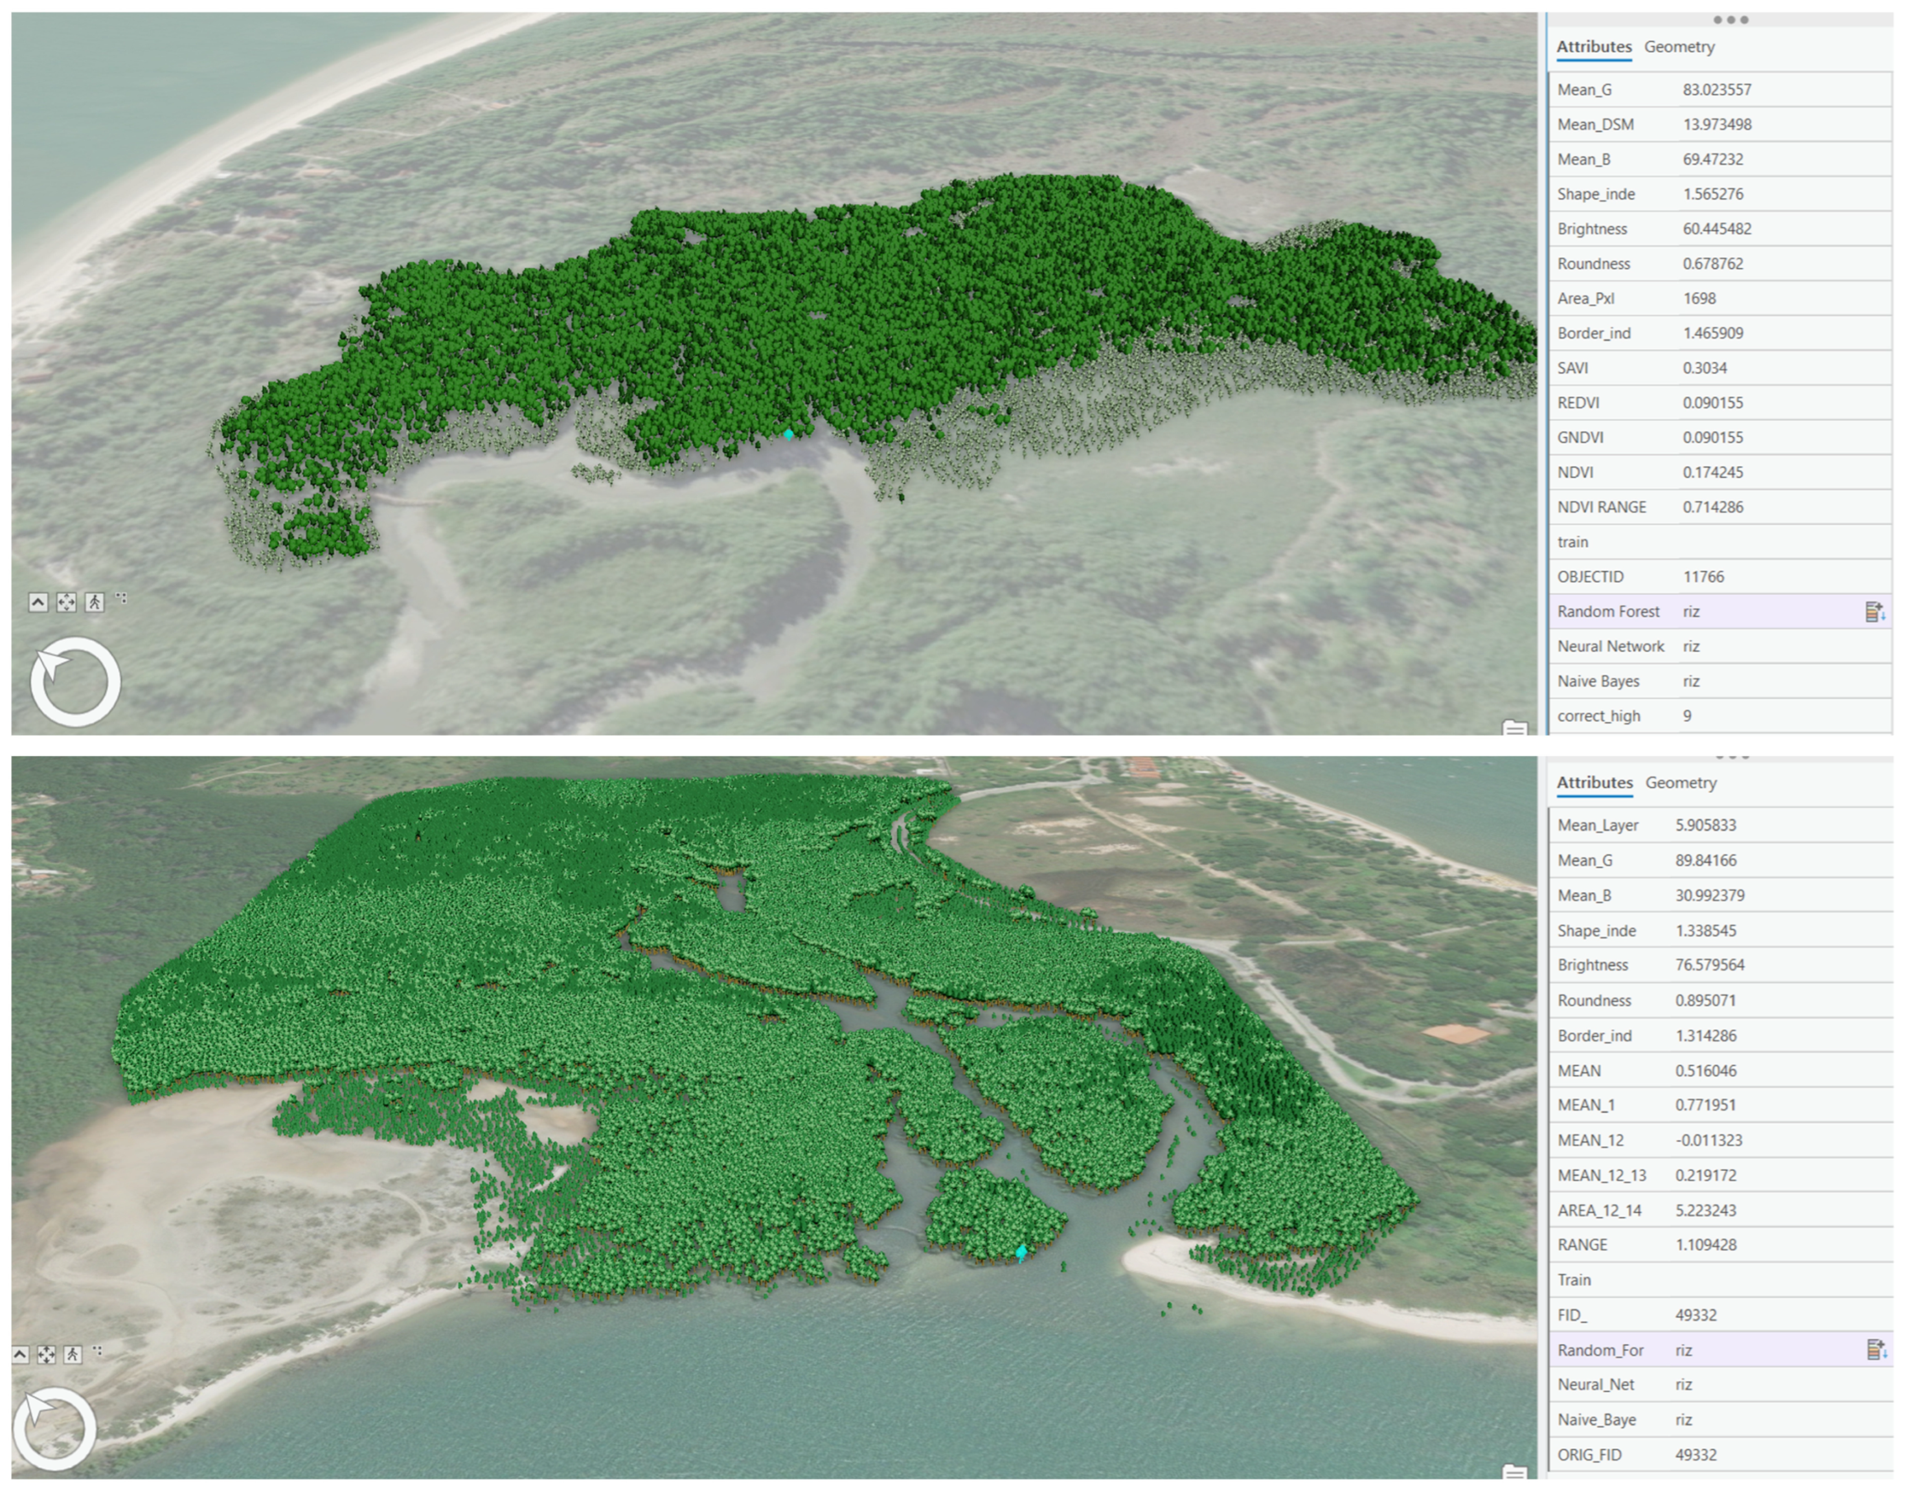The image size is (1906, 1491).
Task: Switch to the Geometry tab in the upper pane
Action: [x=1679, y=47]
